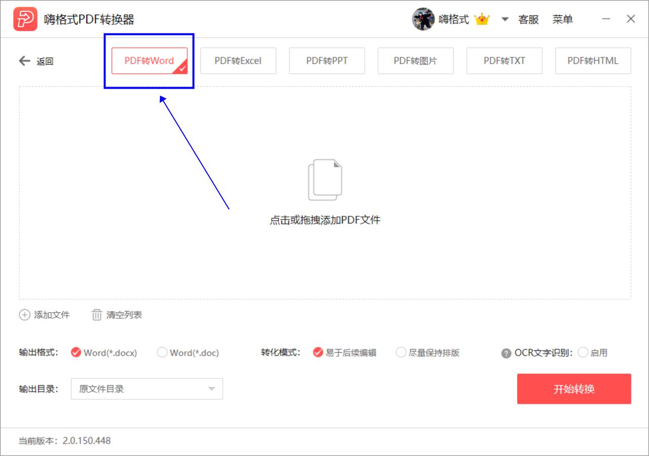Choose 尽量保持排版 conversion mode
649x456 pixels.
[427, 353]
